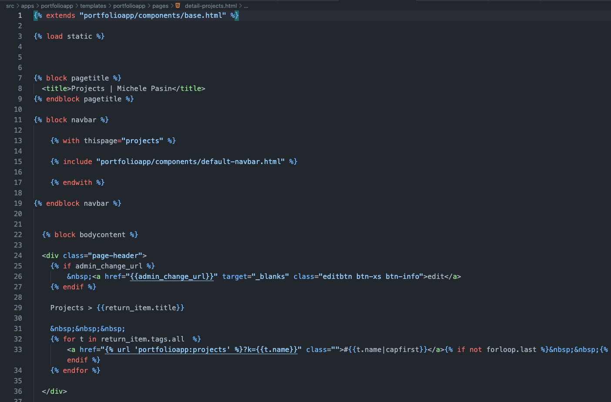
Task: Click the detail-projects.html breadcrumb item
Action: point(211,6)
